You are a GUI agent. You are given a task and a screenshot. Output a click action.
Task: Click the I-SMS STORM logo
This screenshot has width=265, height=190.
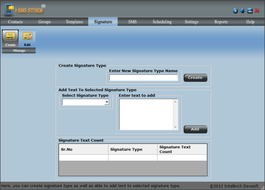pyautogui.click(x=25, y=10)
